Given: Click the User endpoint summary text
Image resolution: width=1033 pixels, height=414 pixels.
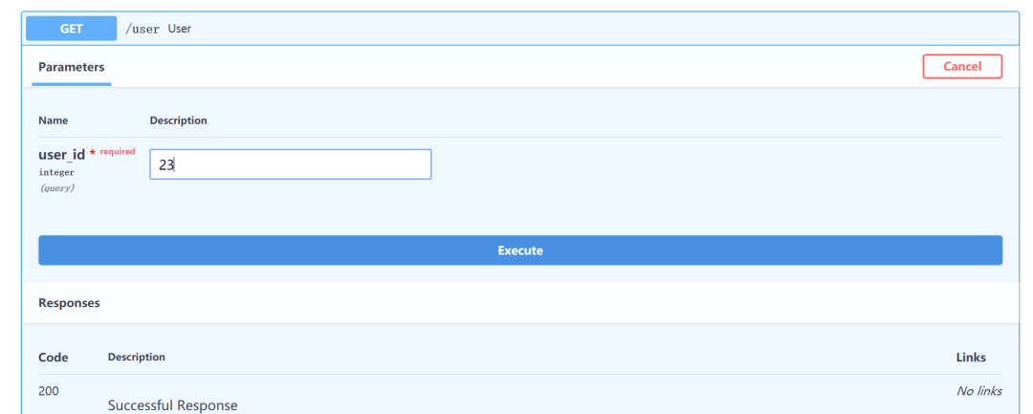Looking at the screenshot, I should click(x=180, y=29).
